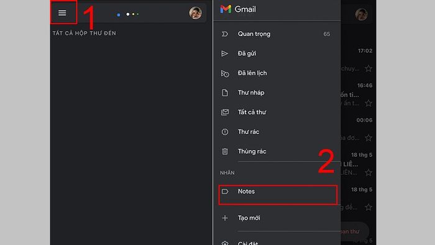Open the Thư rác spam icon

click(225, 132)
